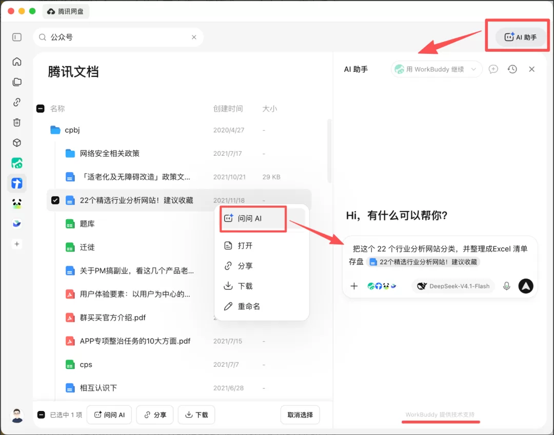Add a new app with the plus icon
This screenshot has height=435, width=554.
tap(16, 244)
